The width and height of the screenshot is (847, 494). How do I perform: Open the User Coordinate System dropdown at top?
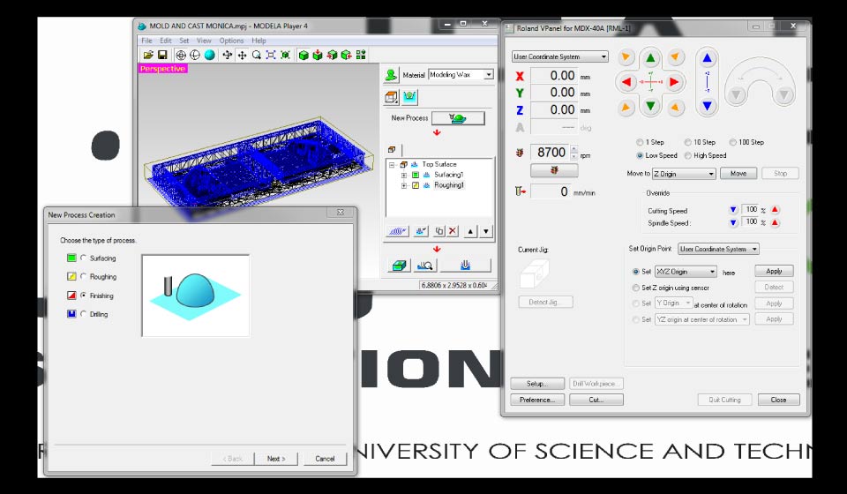(x=560, y=56)
